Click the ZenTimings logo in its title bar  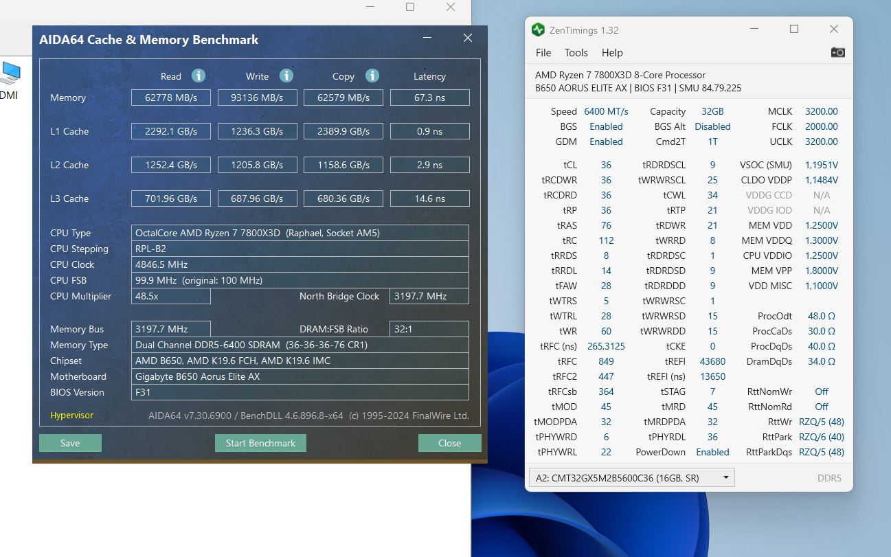point(538,30)
